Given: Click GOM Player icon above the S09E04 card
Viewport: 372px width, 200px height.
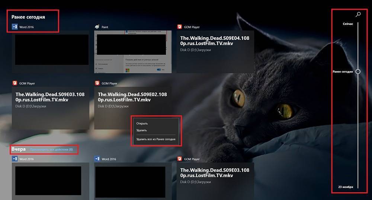Looking at the screenshot, I should pos(180,27).
